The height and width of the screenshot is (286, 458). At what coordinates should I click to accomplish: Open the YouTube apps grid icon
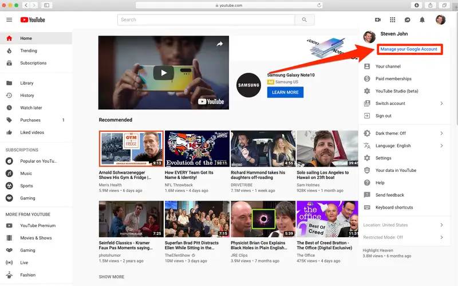tap(393, 20)
